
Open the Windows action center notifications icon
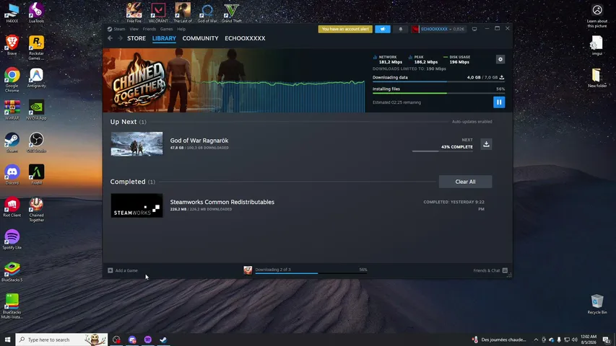(607, 340)
